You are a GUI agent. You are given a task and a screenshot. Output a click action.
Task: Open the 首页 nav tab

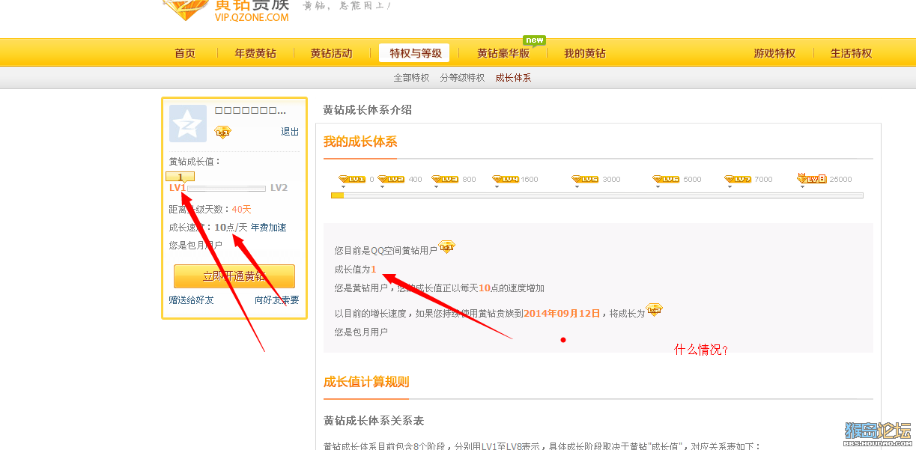coord(185,53)
